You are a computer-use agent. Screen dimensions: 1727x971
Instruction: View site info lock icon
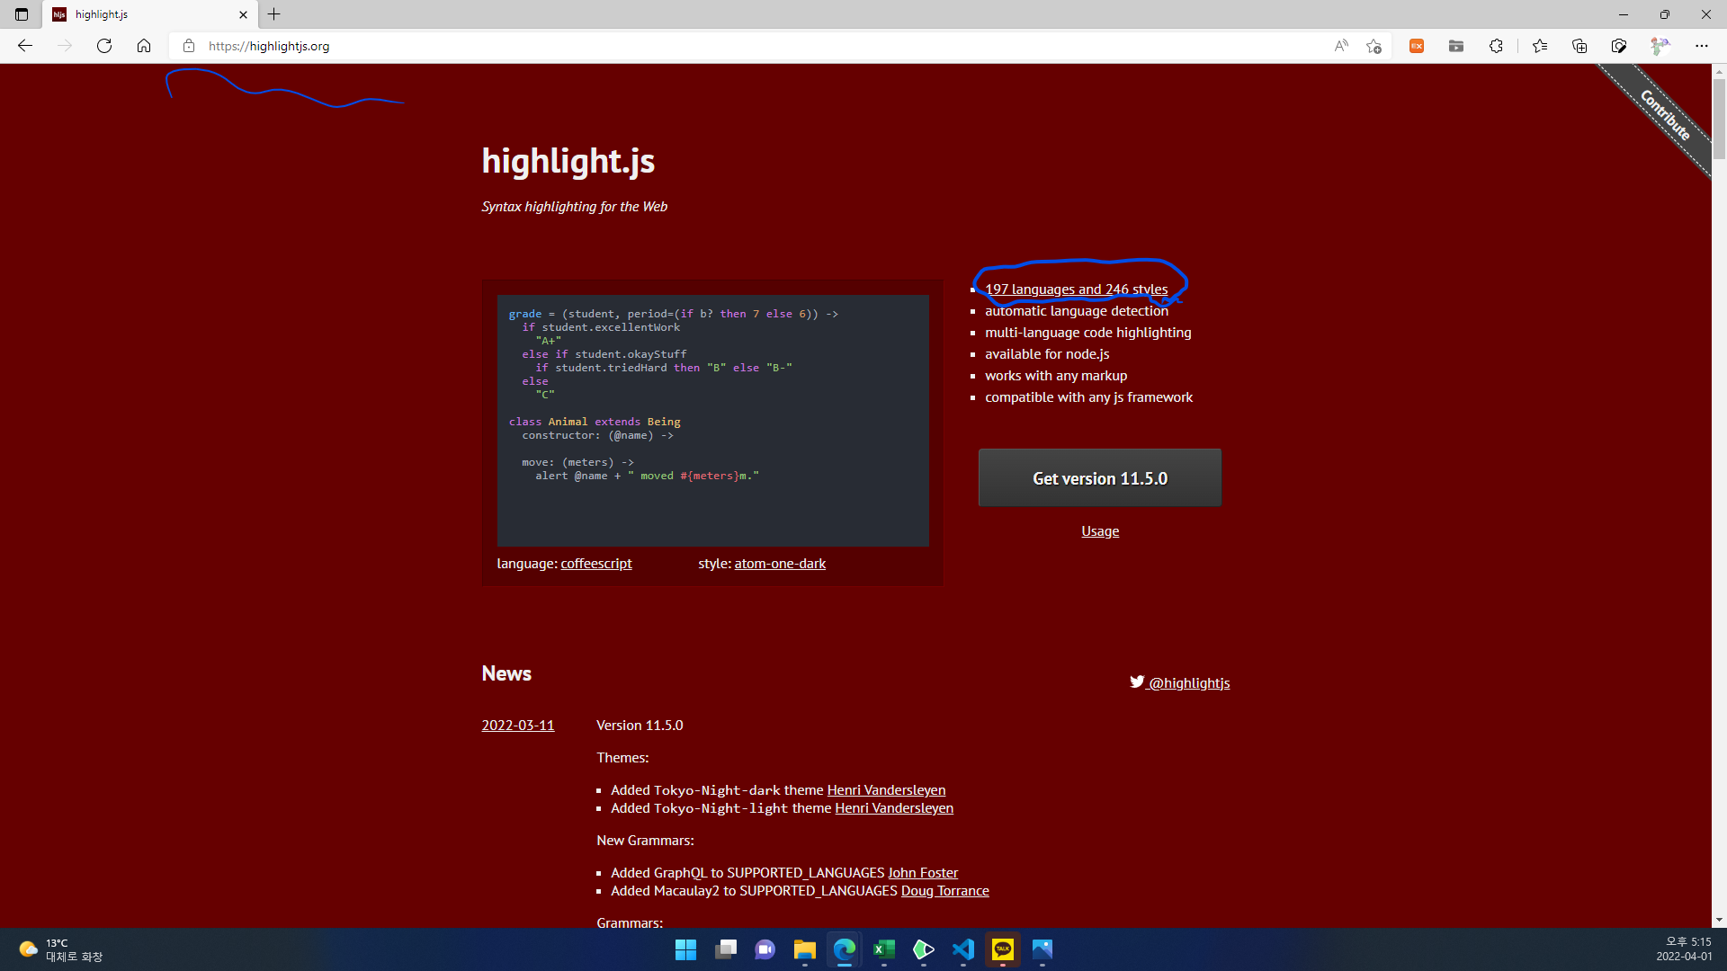coord(189,46)
